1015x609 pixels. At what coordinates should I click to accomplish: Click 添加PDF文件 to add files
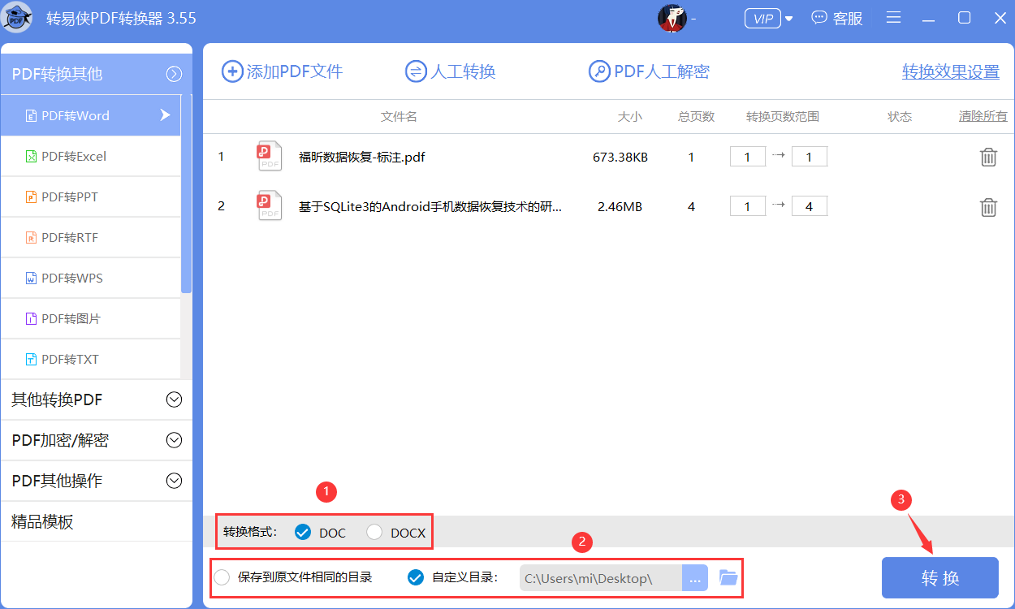[283, 71]
